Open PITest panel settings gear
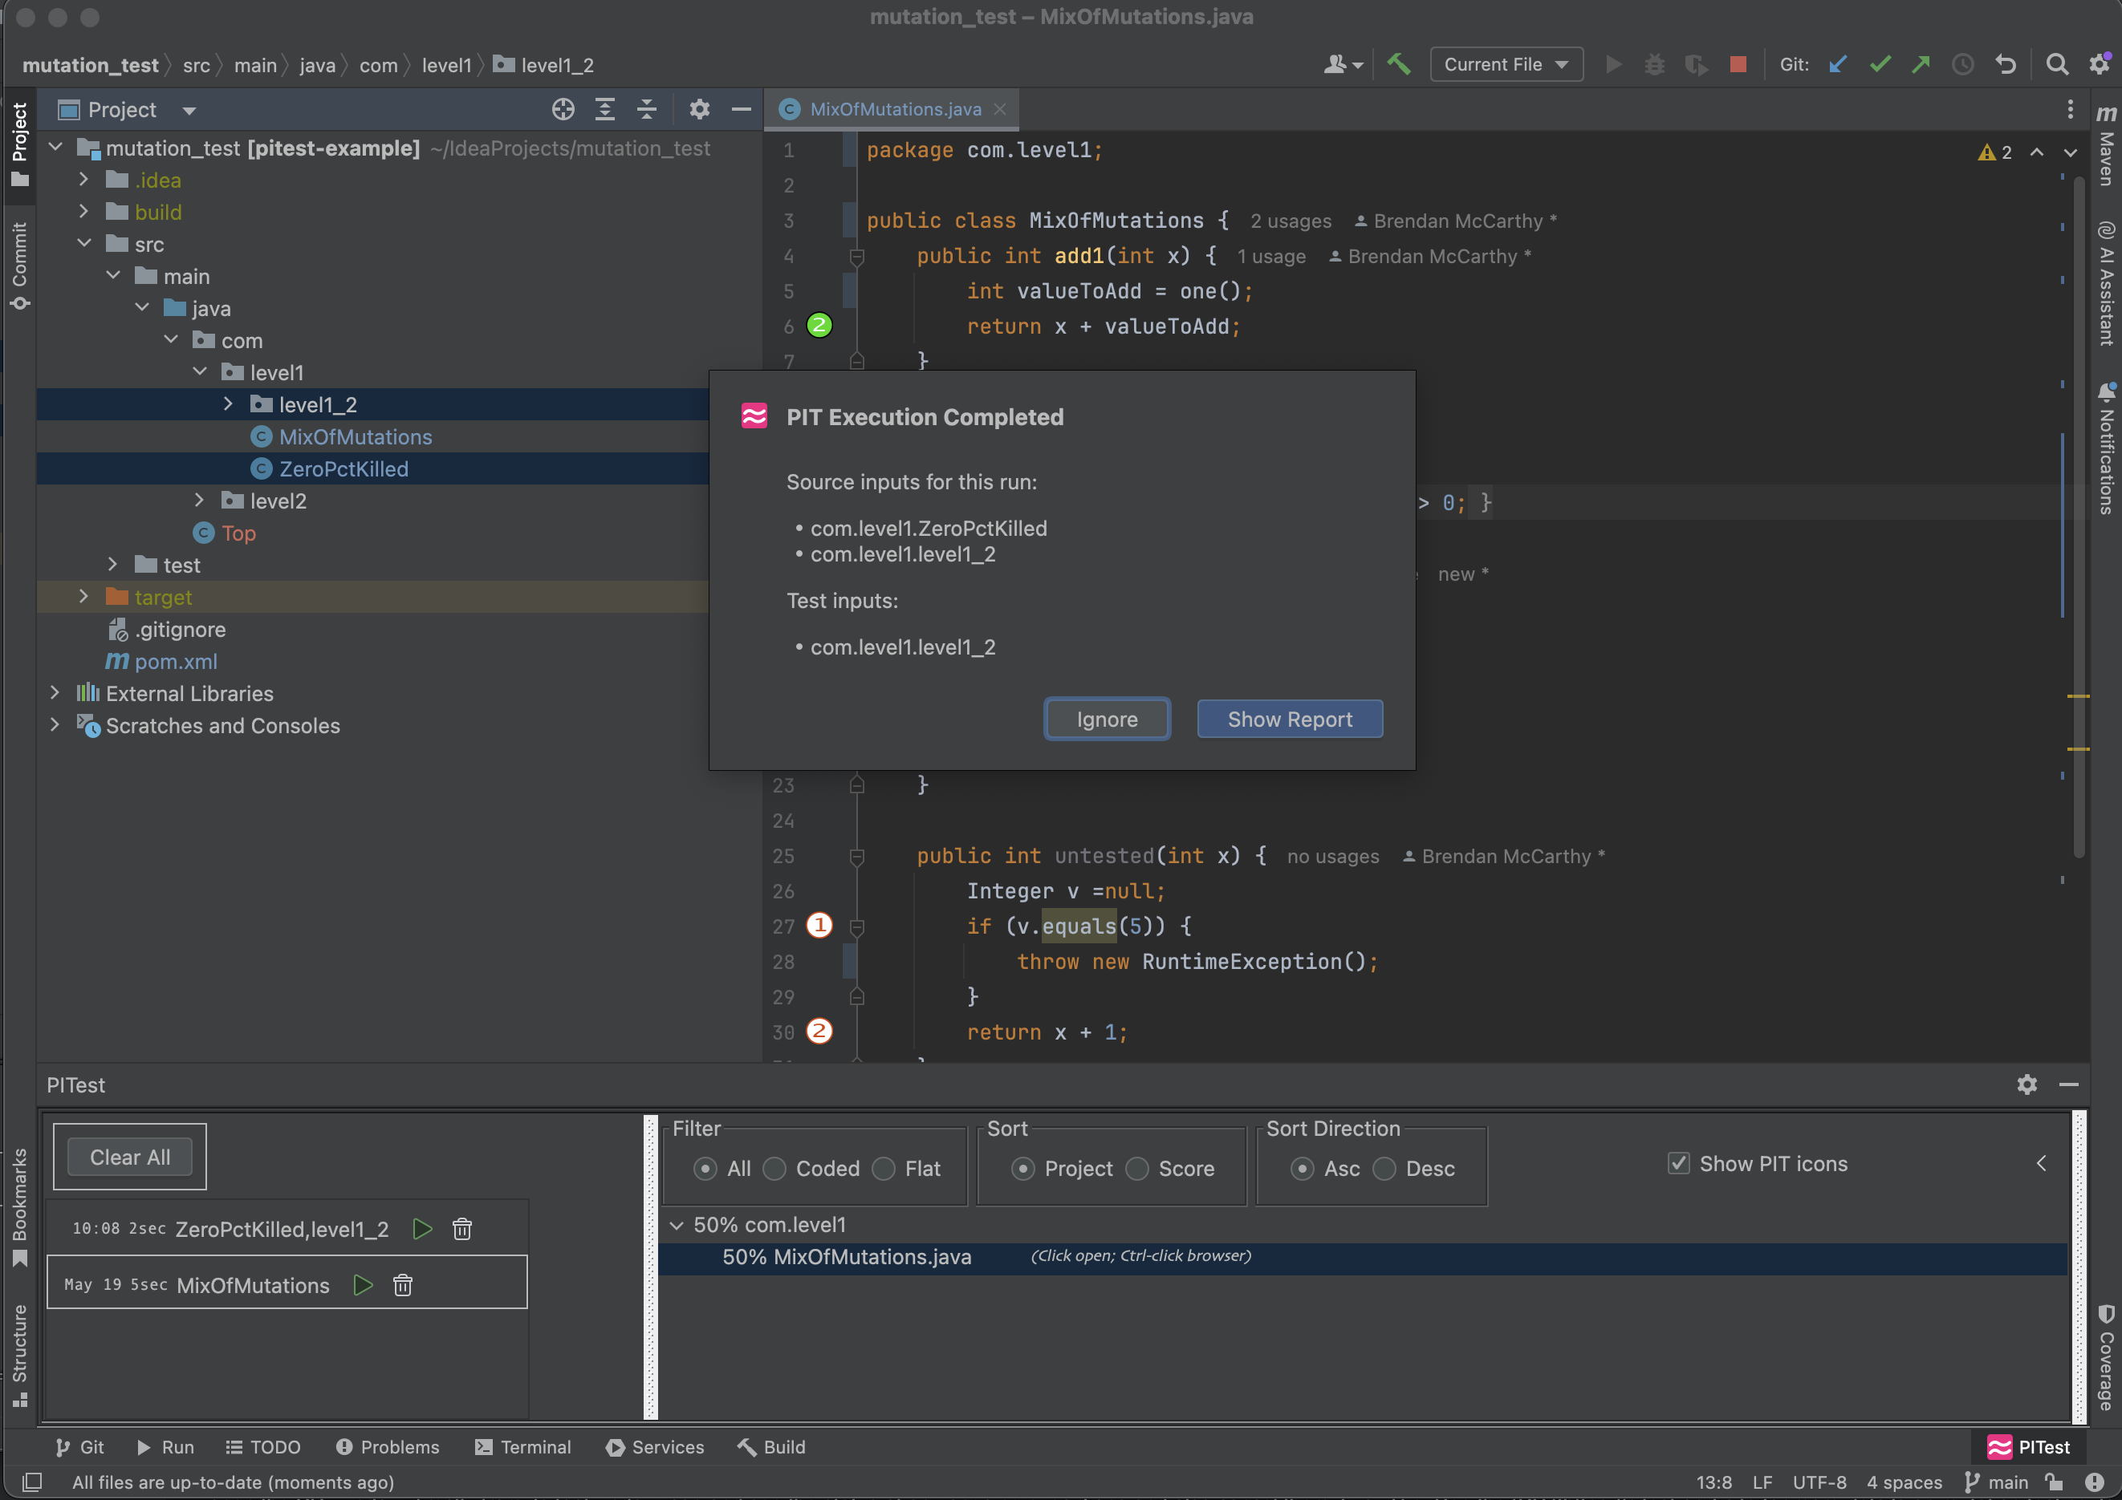Image resolution: width=2122 pixels, height=1500 pixels. 2026,1084
